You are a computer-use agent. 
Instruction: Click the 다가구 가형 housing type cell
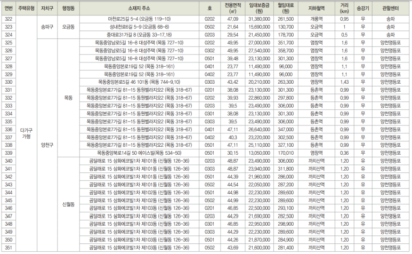point(26,133)
